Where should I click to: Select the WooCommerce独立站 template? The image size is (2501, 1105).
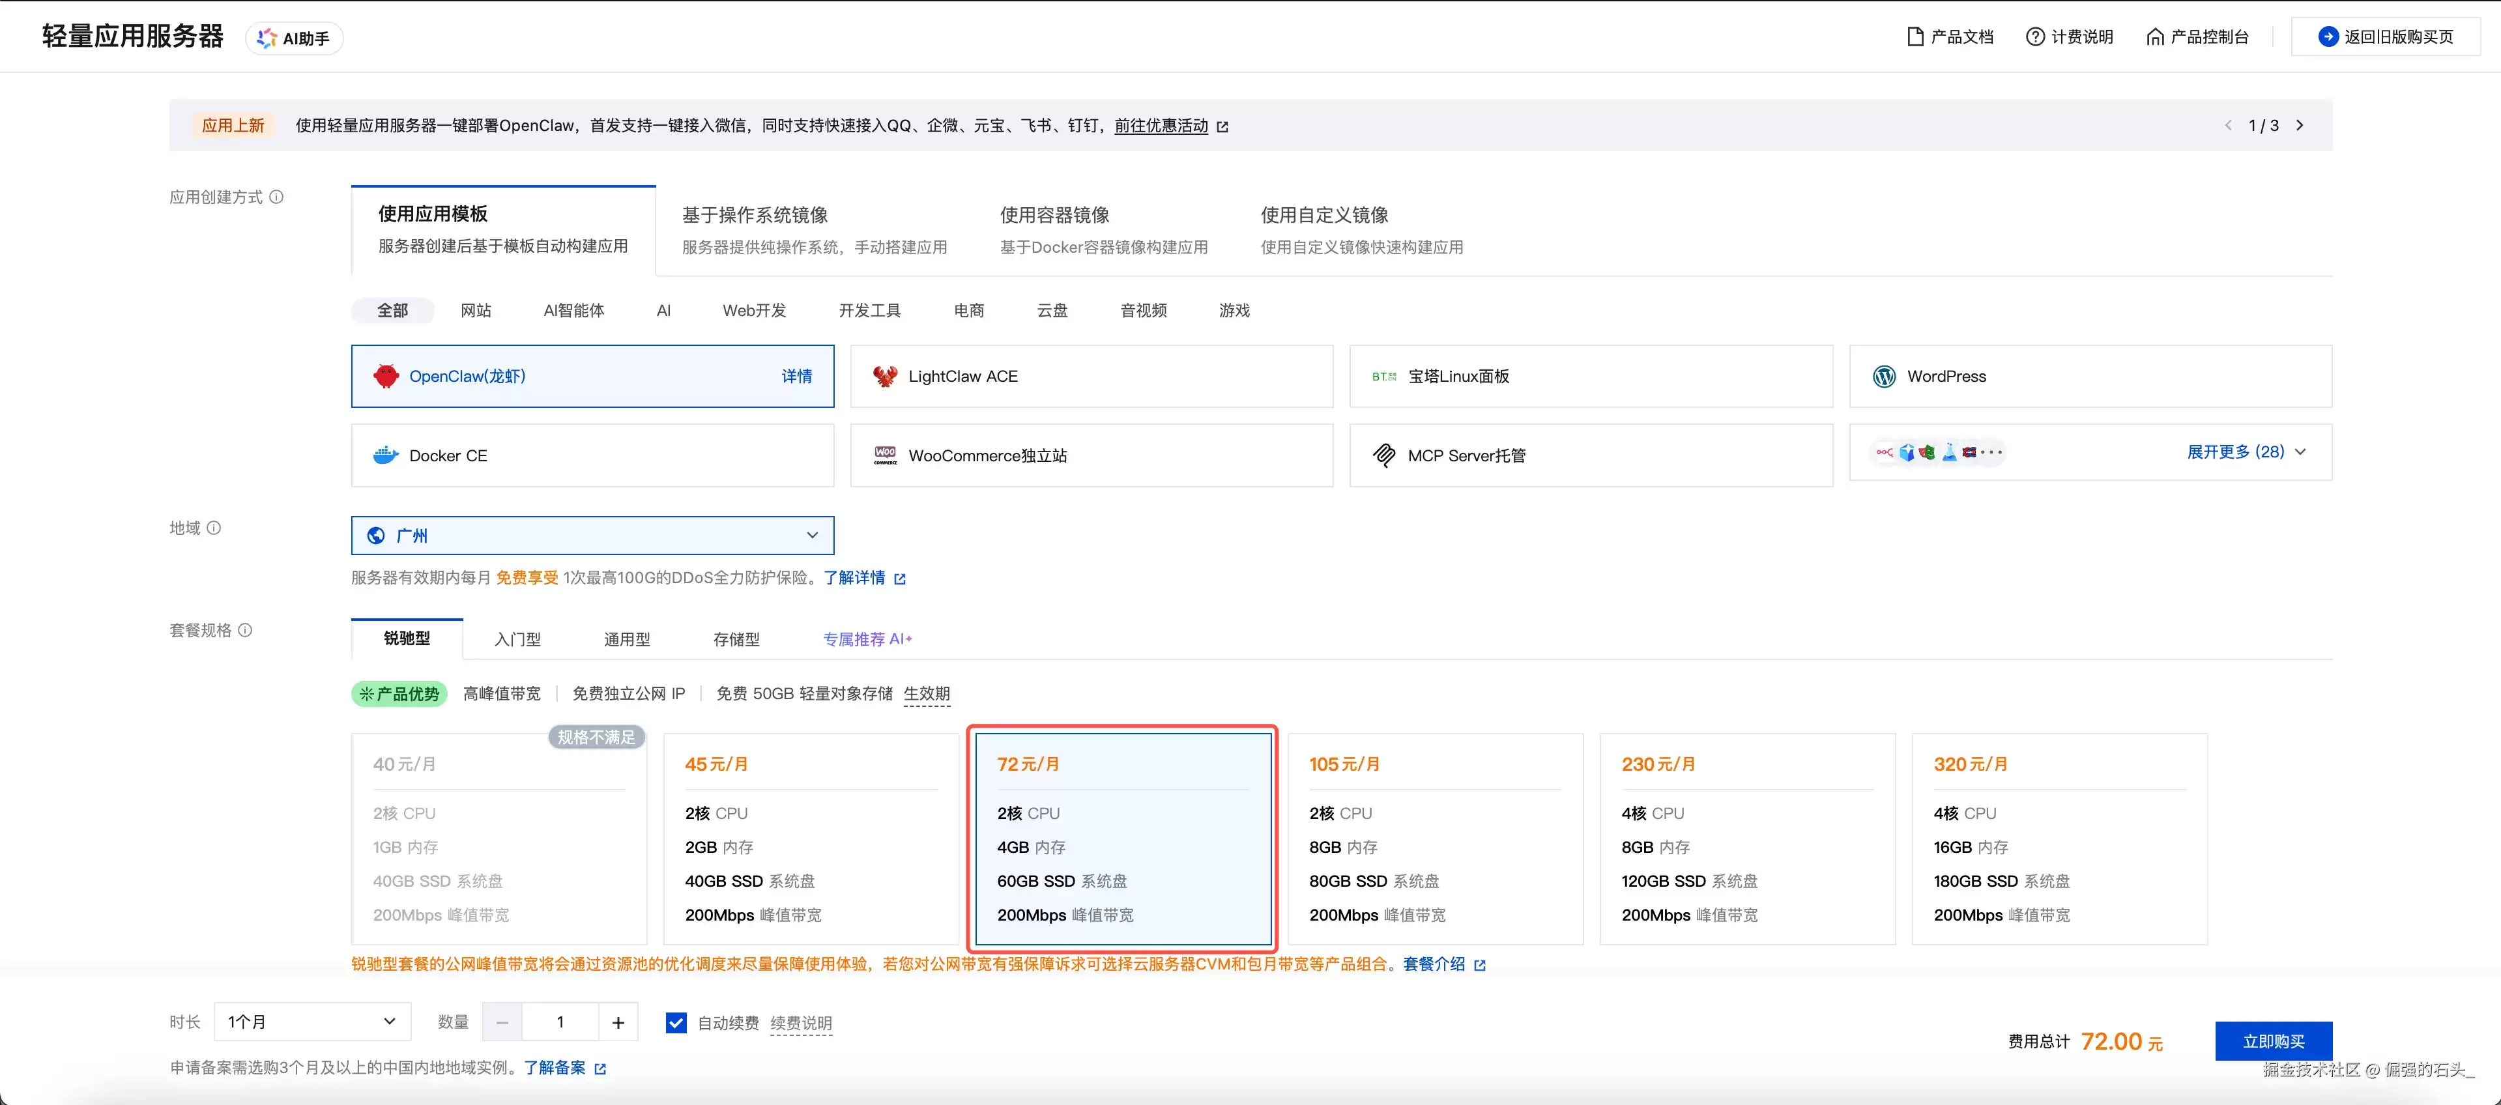(x=1091, y=455)
